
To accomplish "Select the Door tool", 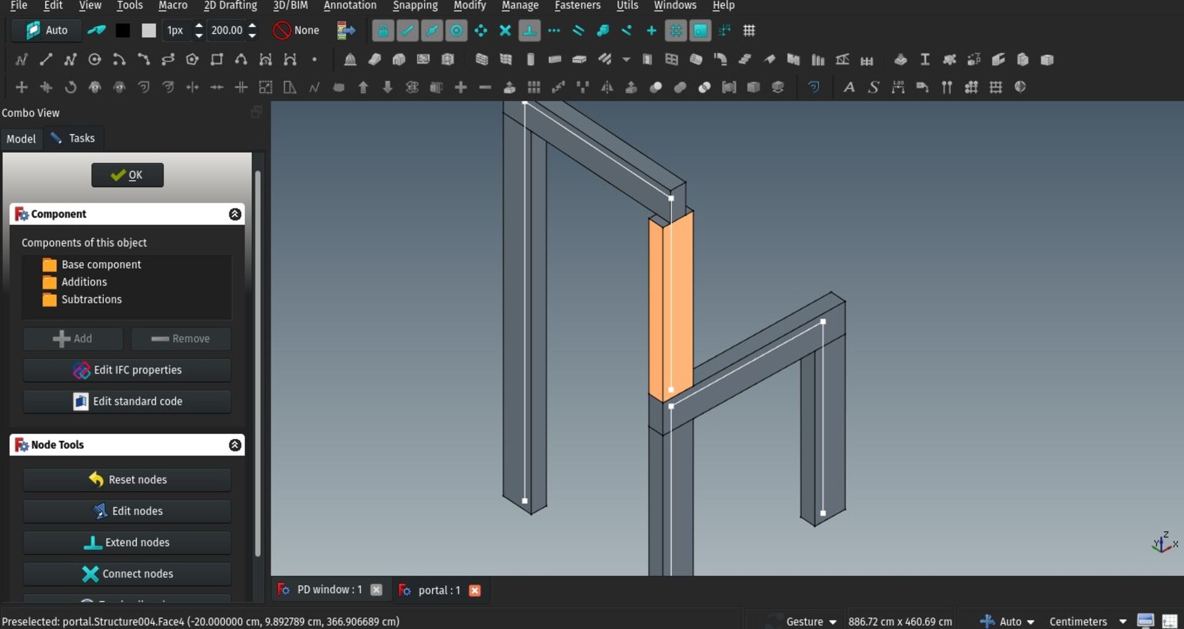I will [647, 60].
